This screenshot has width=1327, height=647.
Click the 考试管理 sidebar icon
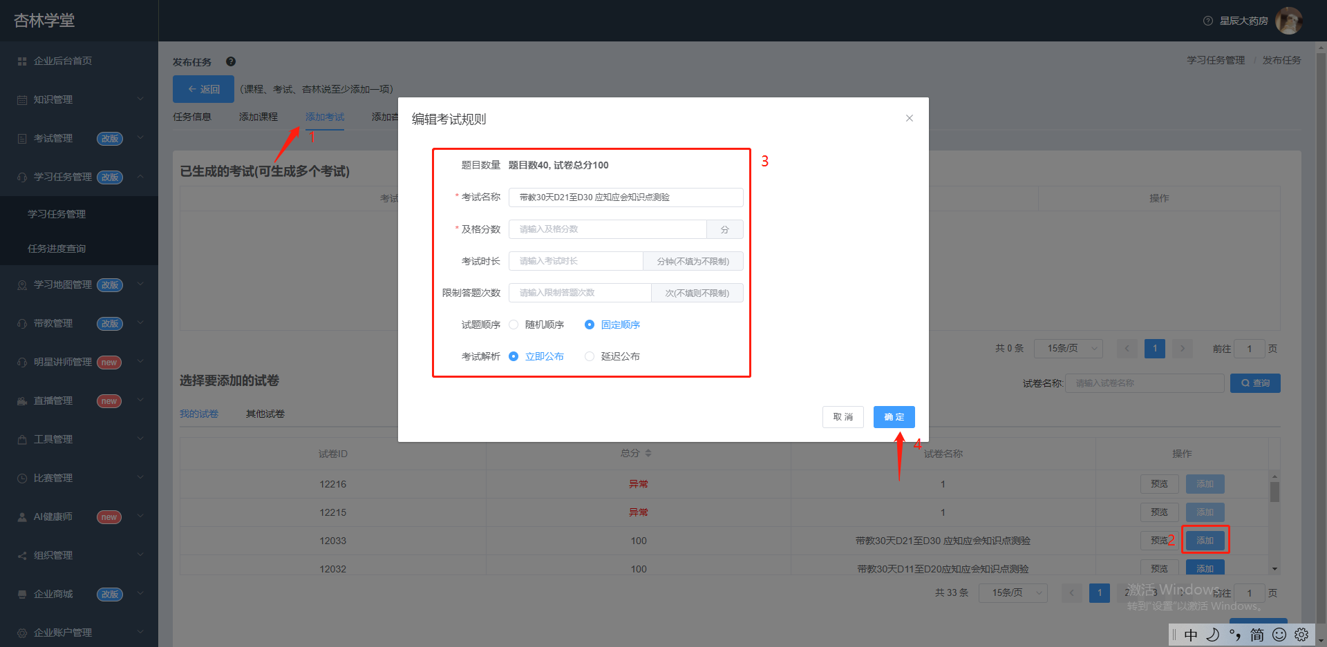(x=22, y=139)
